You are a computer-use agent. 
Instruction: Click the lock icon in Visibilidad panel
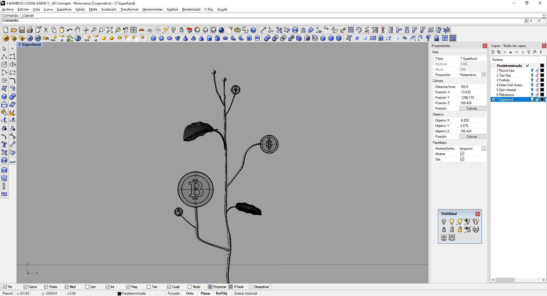444,229
